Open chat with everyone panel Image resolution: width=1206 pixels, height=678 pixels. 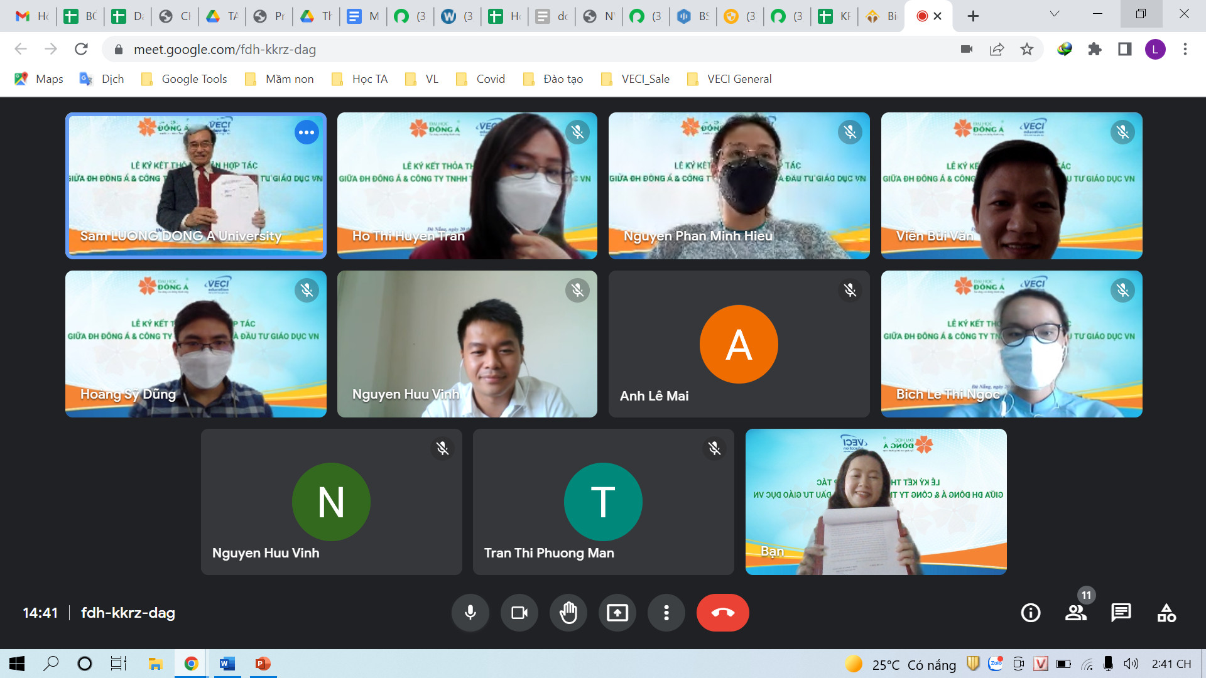coord(1121,613)
